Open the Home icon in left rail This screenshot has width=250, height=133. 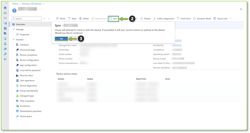tap(5, 8)
